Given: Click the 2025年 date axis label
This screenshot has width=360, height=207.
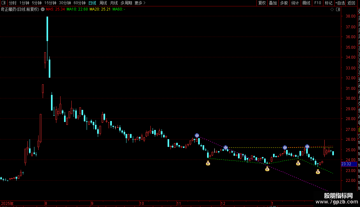Looking at the screenshot, I should (x=7, y=203).
